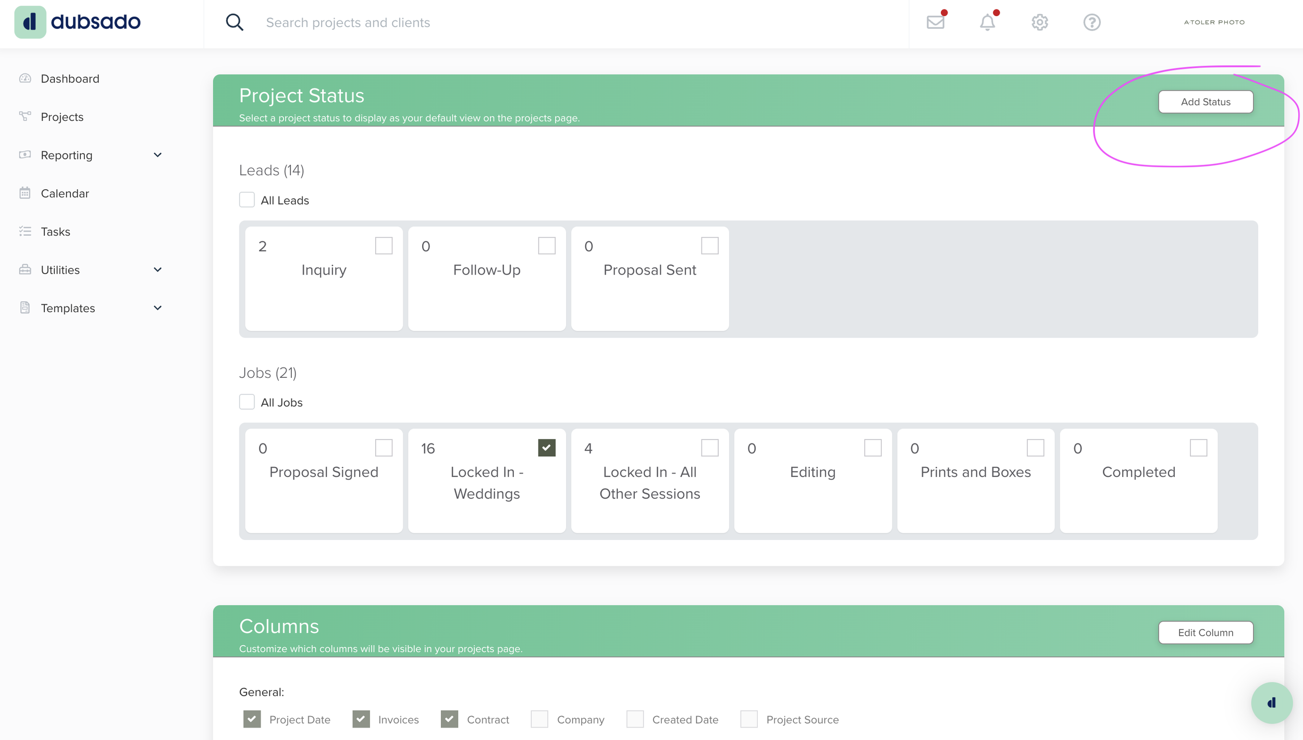Open the notifications bell

(x=987, y=22)
